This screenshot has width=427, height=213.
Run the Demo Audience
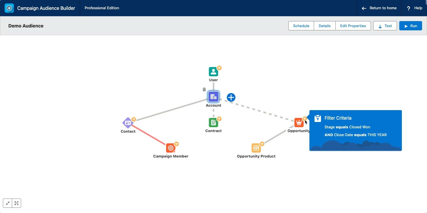(x=411, y=26)
